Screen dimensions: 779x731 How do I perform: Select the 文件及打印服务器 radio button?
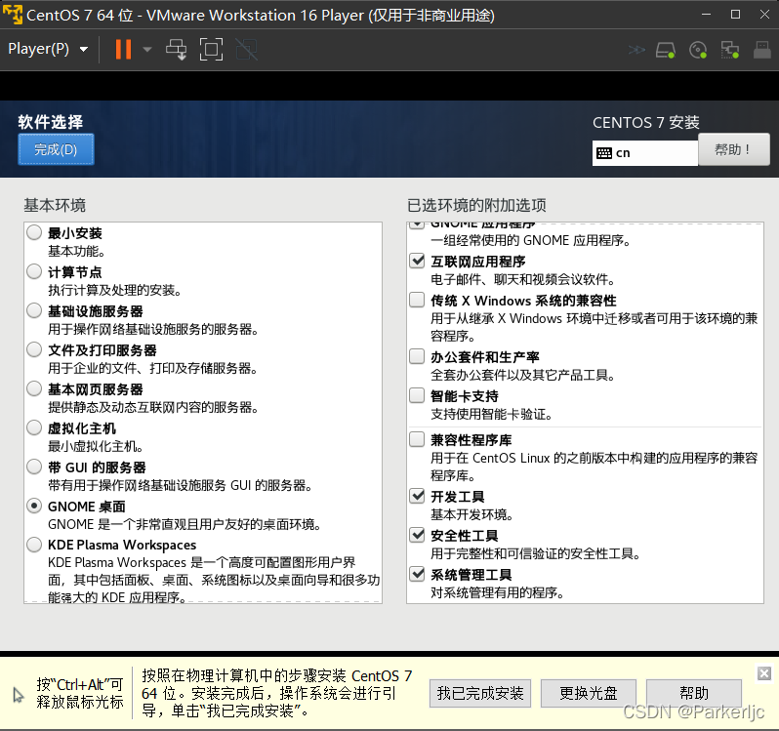click(x=34, y=349)
